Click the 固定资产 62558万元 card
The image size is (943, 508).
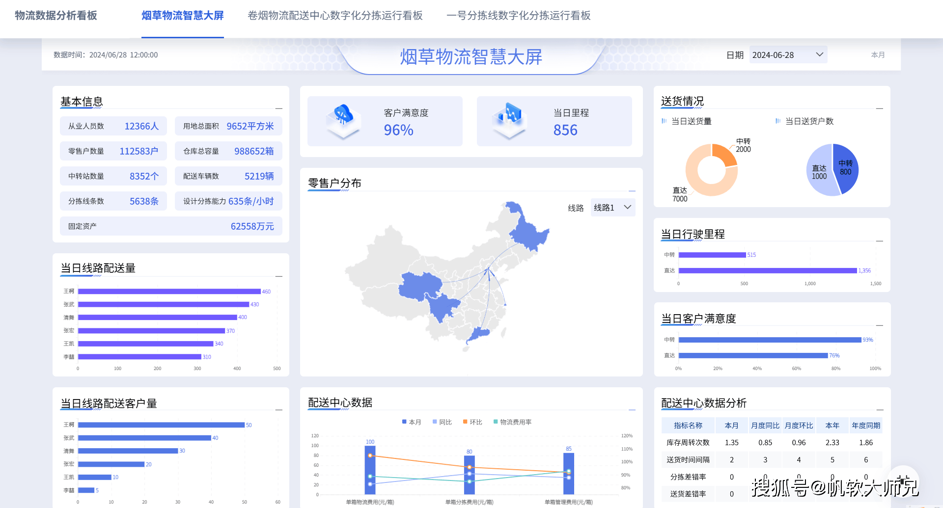[x=171, y=226]
